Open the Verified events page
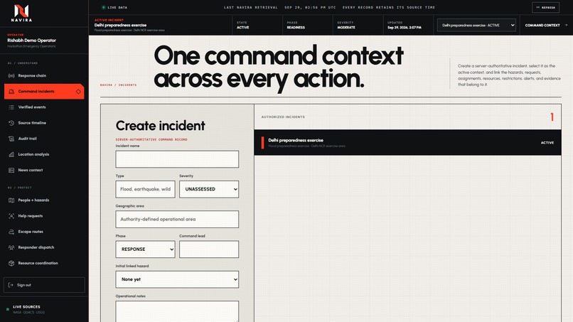 tap(44, 107)
